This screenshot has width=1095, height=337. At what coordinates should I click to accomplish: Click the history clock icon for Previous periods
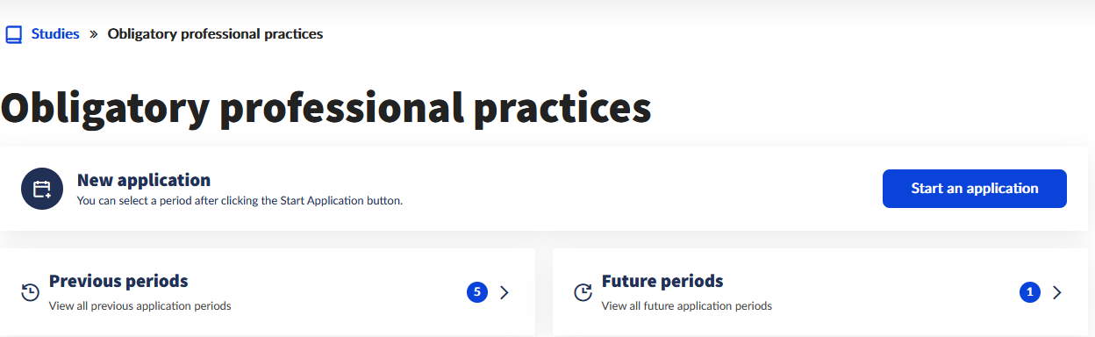point(31,292)
